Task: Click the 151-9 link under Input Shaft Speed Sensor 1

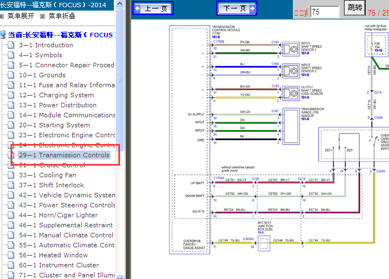Action: (x=305, y=53)
